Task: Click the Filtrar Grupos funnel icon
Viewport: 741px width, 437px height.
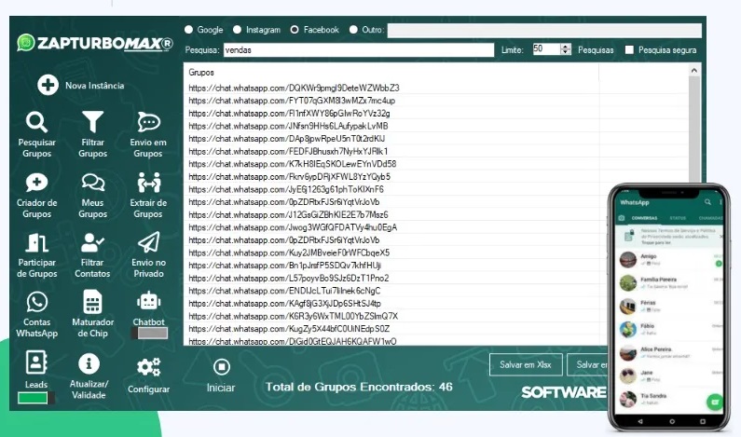Action: [92, 123]
